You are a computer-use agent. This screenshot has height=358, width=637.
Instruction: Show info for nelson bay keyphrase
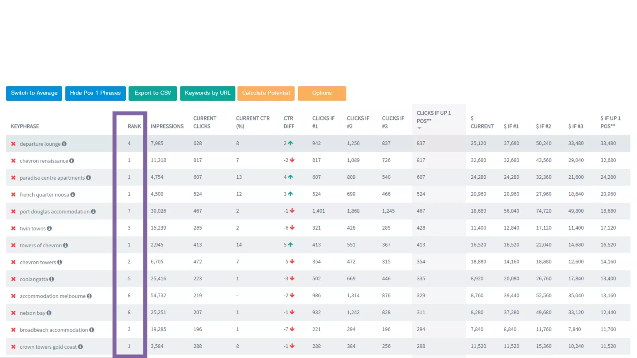tap(49, 313)
